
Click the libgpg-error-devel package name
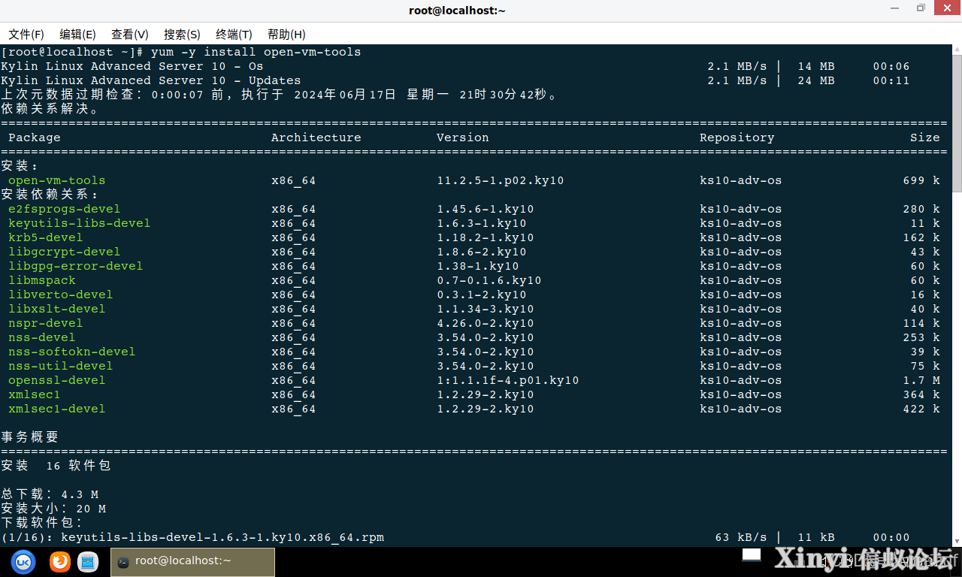coord(75,266)
